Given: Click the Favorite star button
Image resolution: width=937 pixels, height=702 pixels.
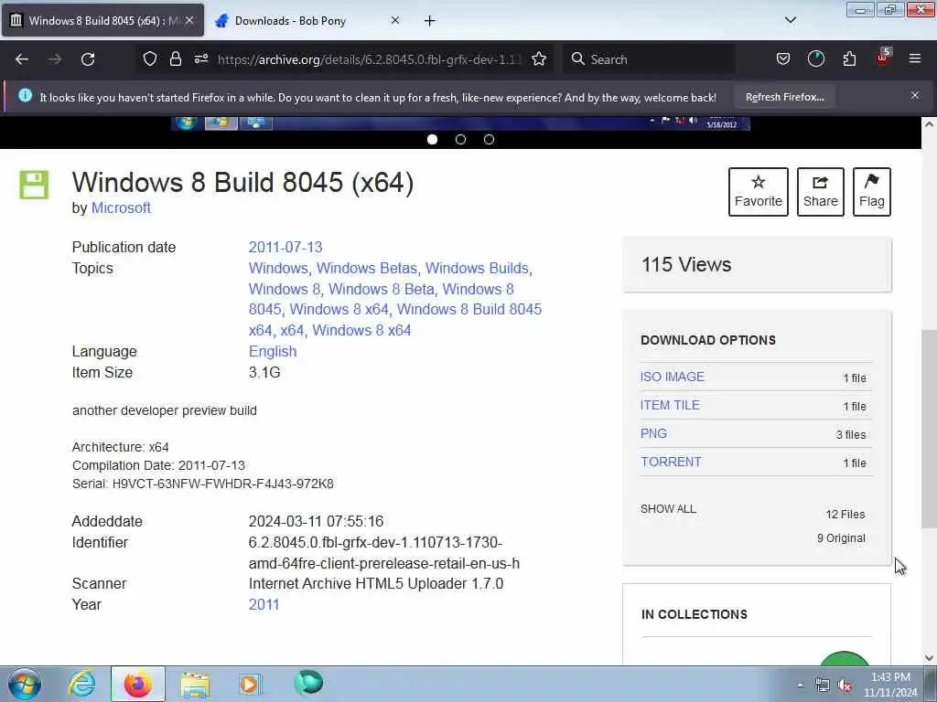Looking at the screenshot, I should (759, 192).
